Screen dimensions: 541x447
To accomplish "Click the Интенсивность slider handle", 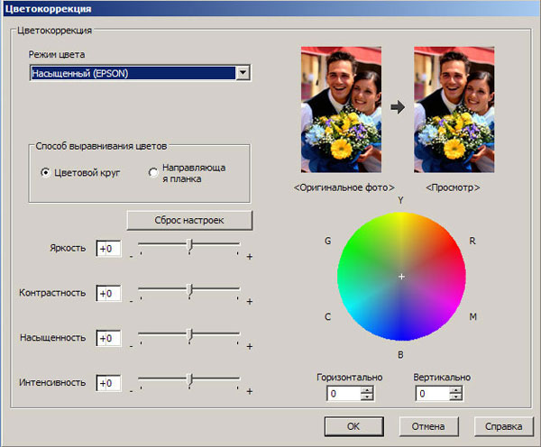I will [189, 379].
